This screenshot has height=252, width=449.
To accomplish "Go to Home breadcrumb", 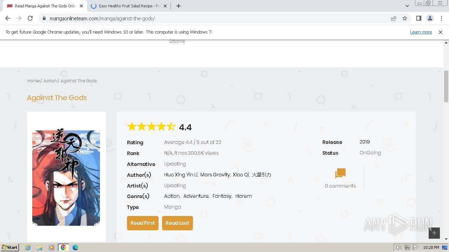I will click(x=33, y=80).
